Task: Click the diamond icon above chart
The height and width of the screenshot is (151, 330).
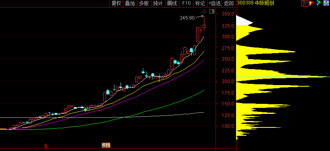Action: tap(204, 11)
